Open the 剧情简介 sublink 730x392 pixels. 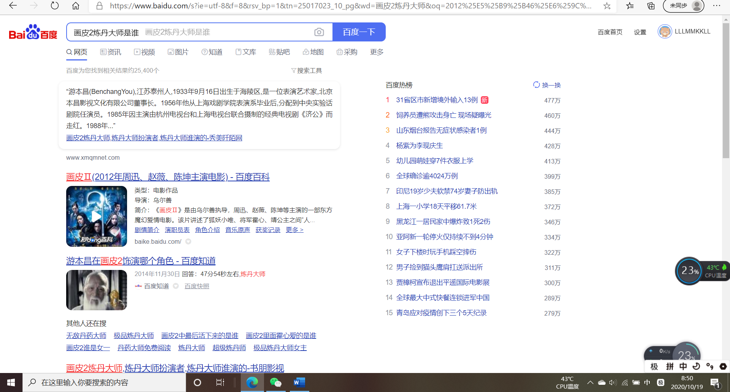(147, 230)
